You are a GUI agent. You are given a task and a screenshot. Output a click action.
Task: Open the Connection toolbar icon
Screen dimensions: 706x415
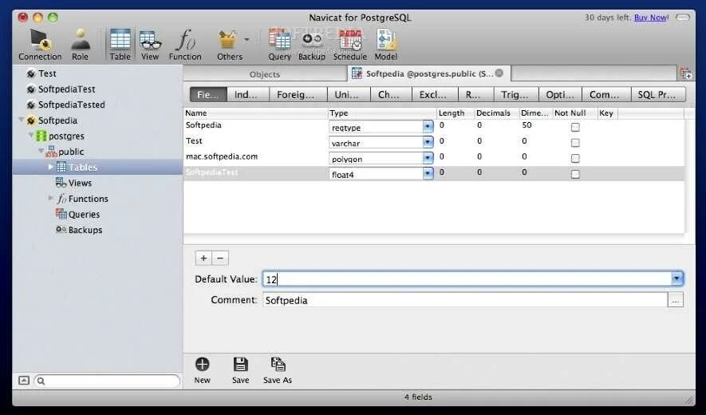[40, 44]
